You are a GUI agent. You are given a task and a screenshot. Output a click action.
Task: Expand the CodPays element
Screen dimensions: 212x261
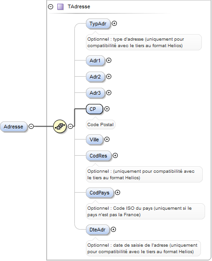117,193
